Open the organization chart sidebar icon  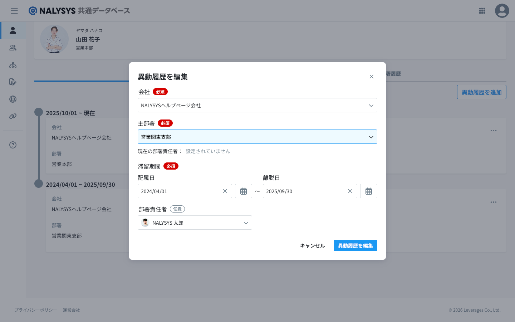(13, 65)
